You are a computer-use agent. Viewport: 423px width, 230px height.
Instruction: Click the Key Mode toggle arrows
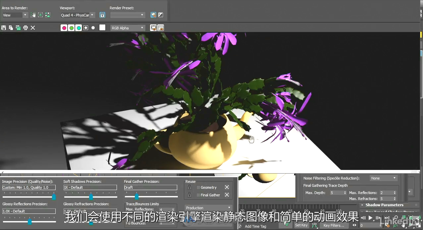click(x=354, y=225)
